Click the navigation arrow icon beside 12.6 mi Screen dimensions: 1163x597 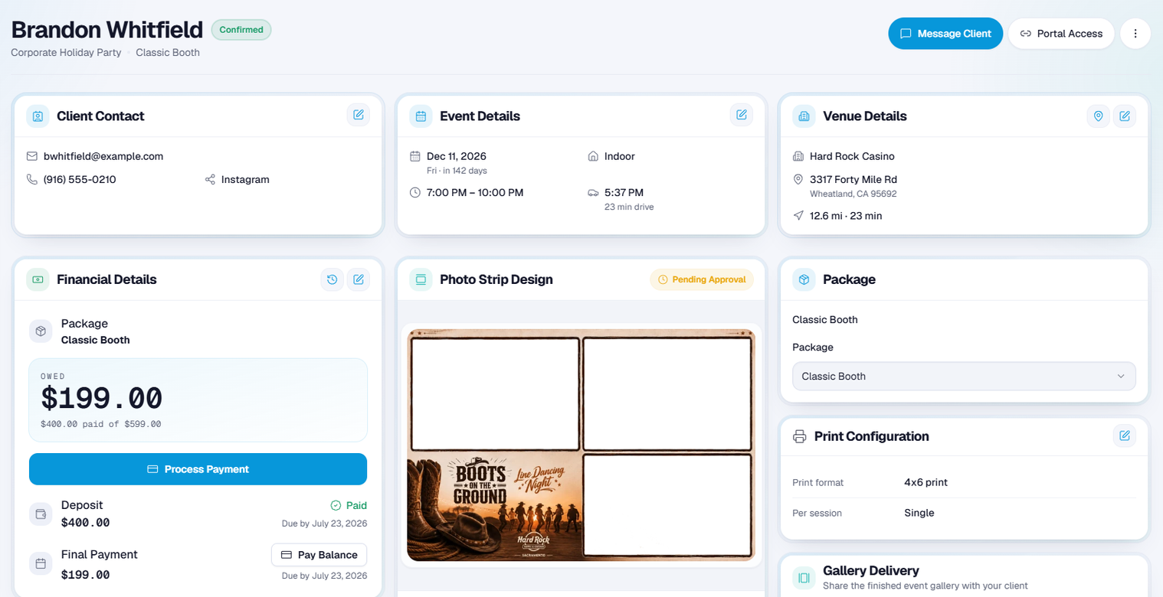tap(798, 216)
